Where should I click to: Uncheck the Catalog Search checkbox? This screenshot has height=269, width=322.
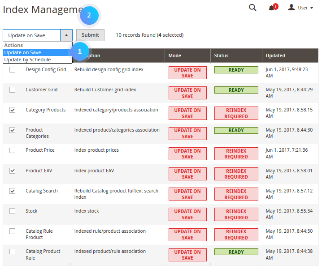coord(12,191)
